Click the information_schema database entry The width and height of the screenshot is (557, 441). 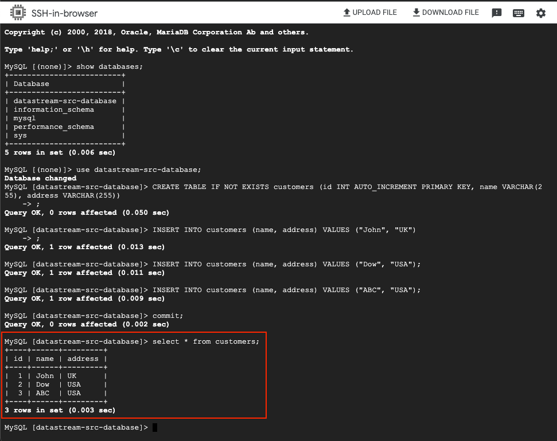click(x=53, y=109)
